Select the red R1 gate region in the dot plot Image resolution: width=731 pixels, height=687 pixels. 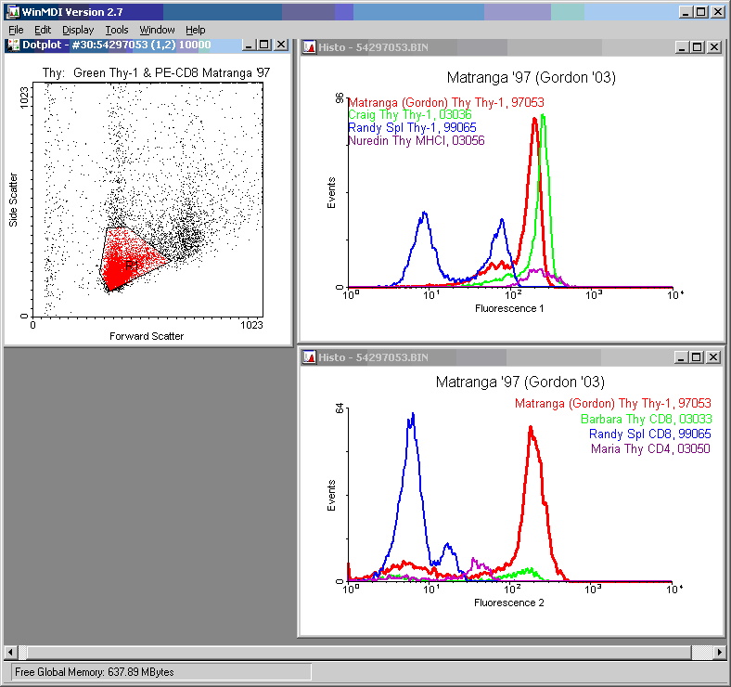(128, 260)
